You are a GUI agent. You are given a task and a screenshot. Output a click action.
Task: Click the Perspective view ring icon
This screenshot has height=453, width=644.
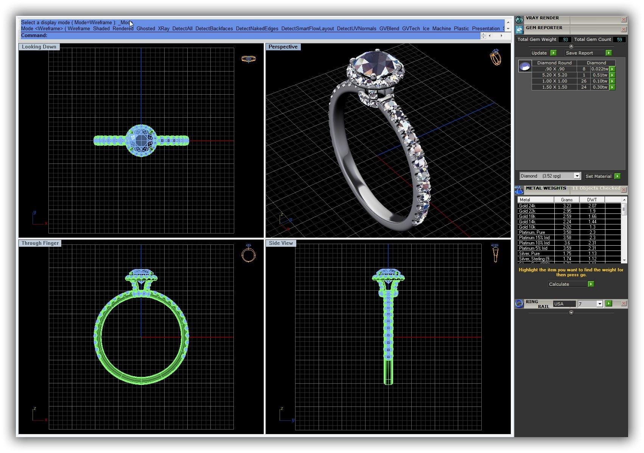[495, 58]
